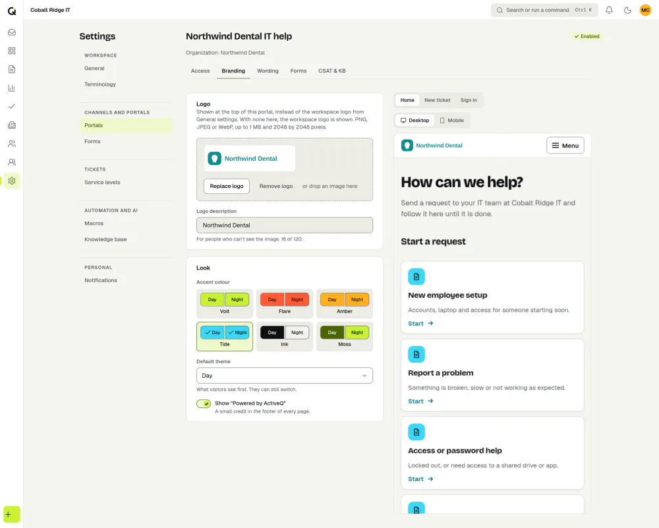Viewport: 659px width, 528px height.
Task: Click Start under New employee setup
Action: 420,323
